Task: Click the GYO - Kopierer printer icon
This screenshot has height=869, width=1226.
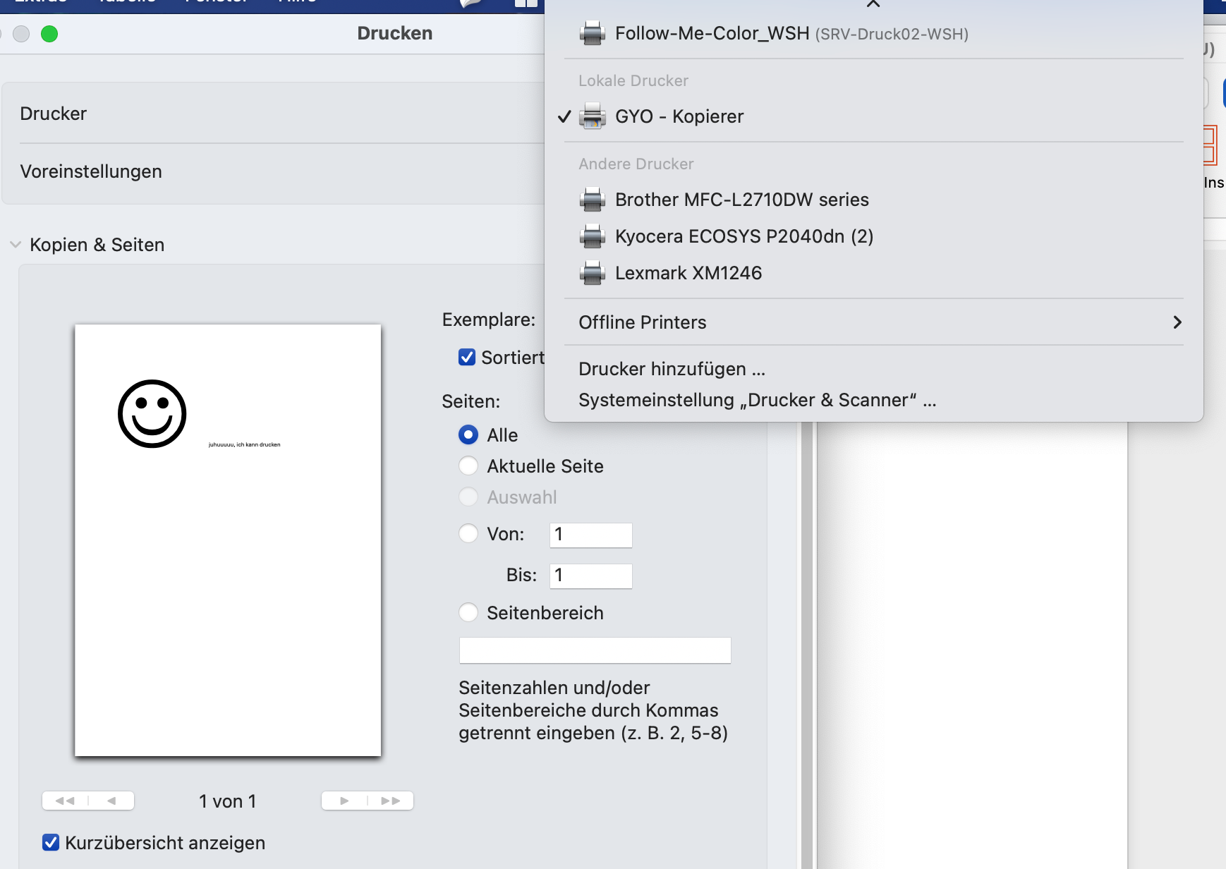Action: pos(592,116)
